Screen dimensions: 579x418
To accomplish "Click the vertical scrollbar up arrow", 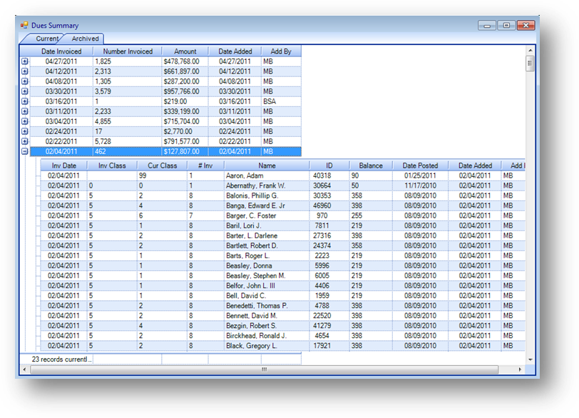I will [x=531, y=50].
